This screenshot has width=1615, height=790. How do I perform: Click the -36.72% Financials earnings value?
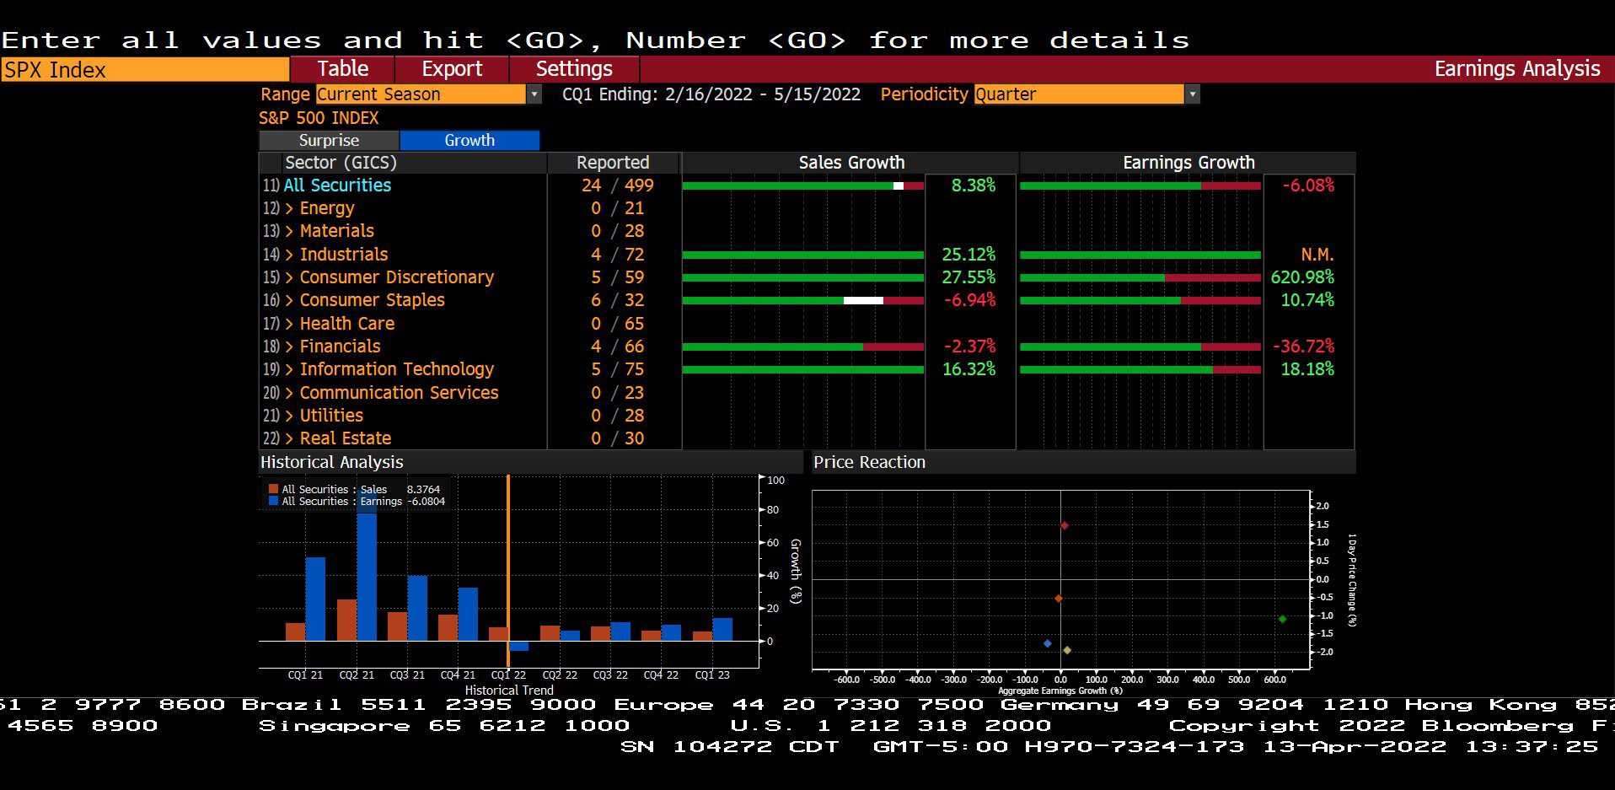(x=1303, y=347)
